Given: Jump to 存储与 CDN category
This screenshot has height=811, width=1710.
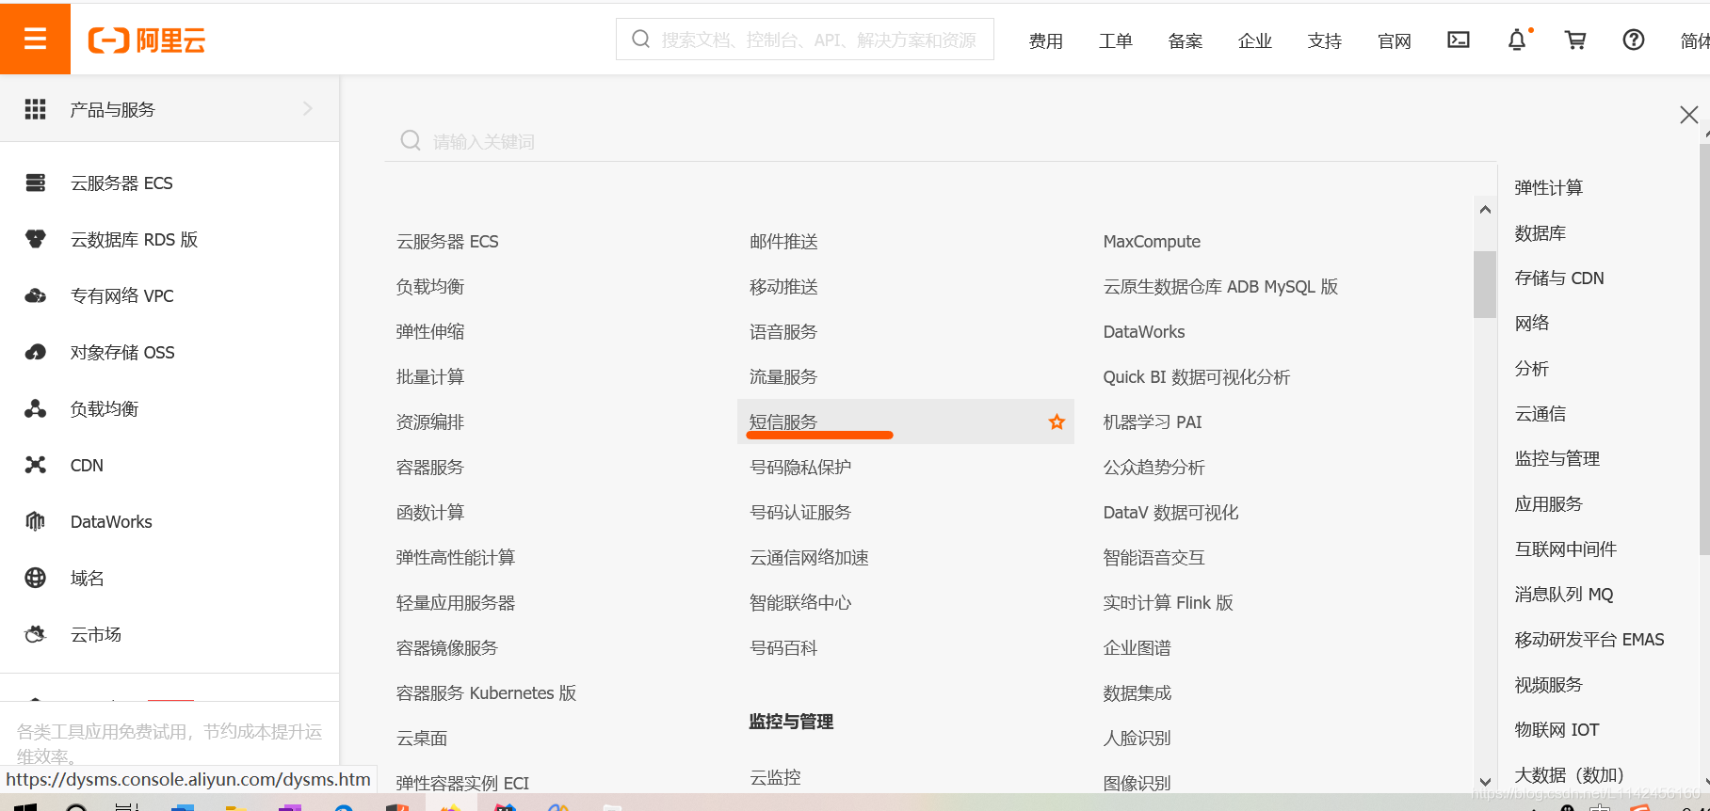Looking at the screenshot, I should tap(1559, 278).
